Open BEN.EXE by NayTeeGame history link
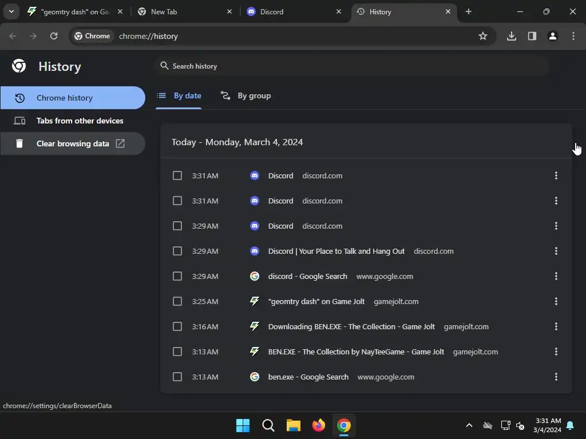Screen dimensions: 586x439 356,352
